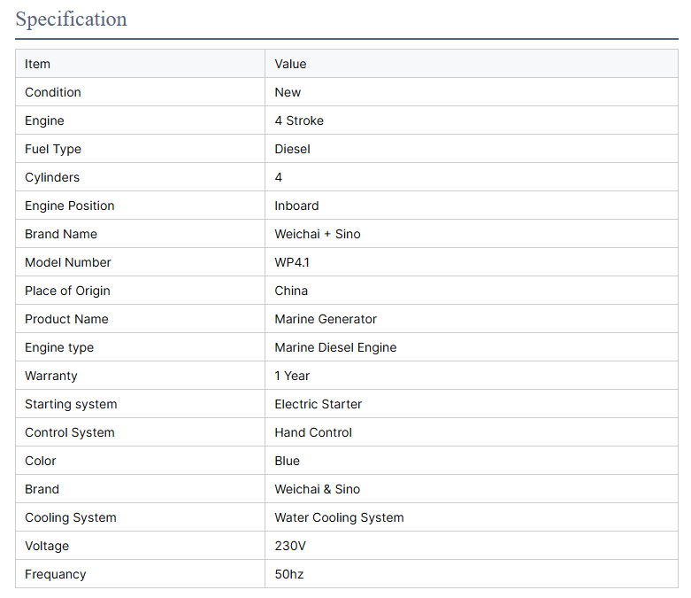
Task: Select the WP4.1 model number value
Action: point(294,262)
